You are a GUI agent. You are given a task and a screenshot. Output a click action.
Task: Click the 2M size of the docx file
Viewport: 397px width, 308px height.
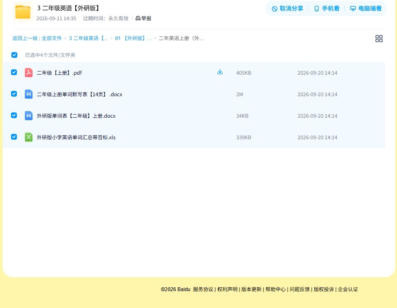tap(239, 95)
